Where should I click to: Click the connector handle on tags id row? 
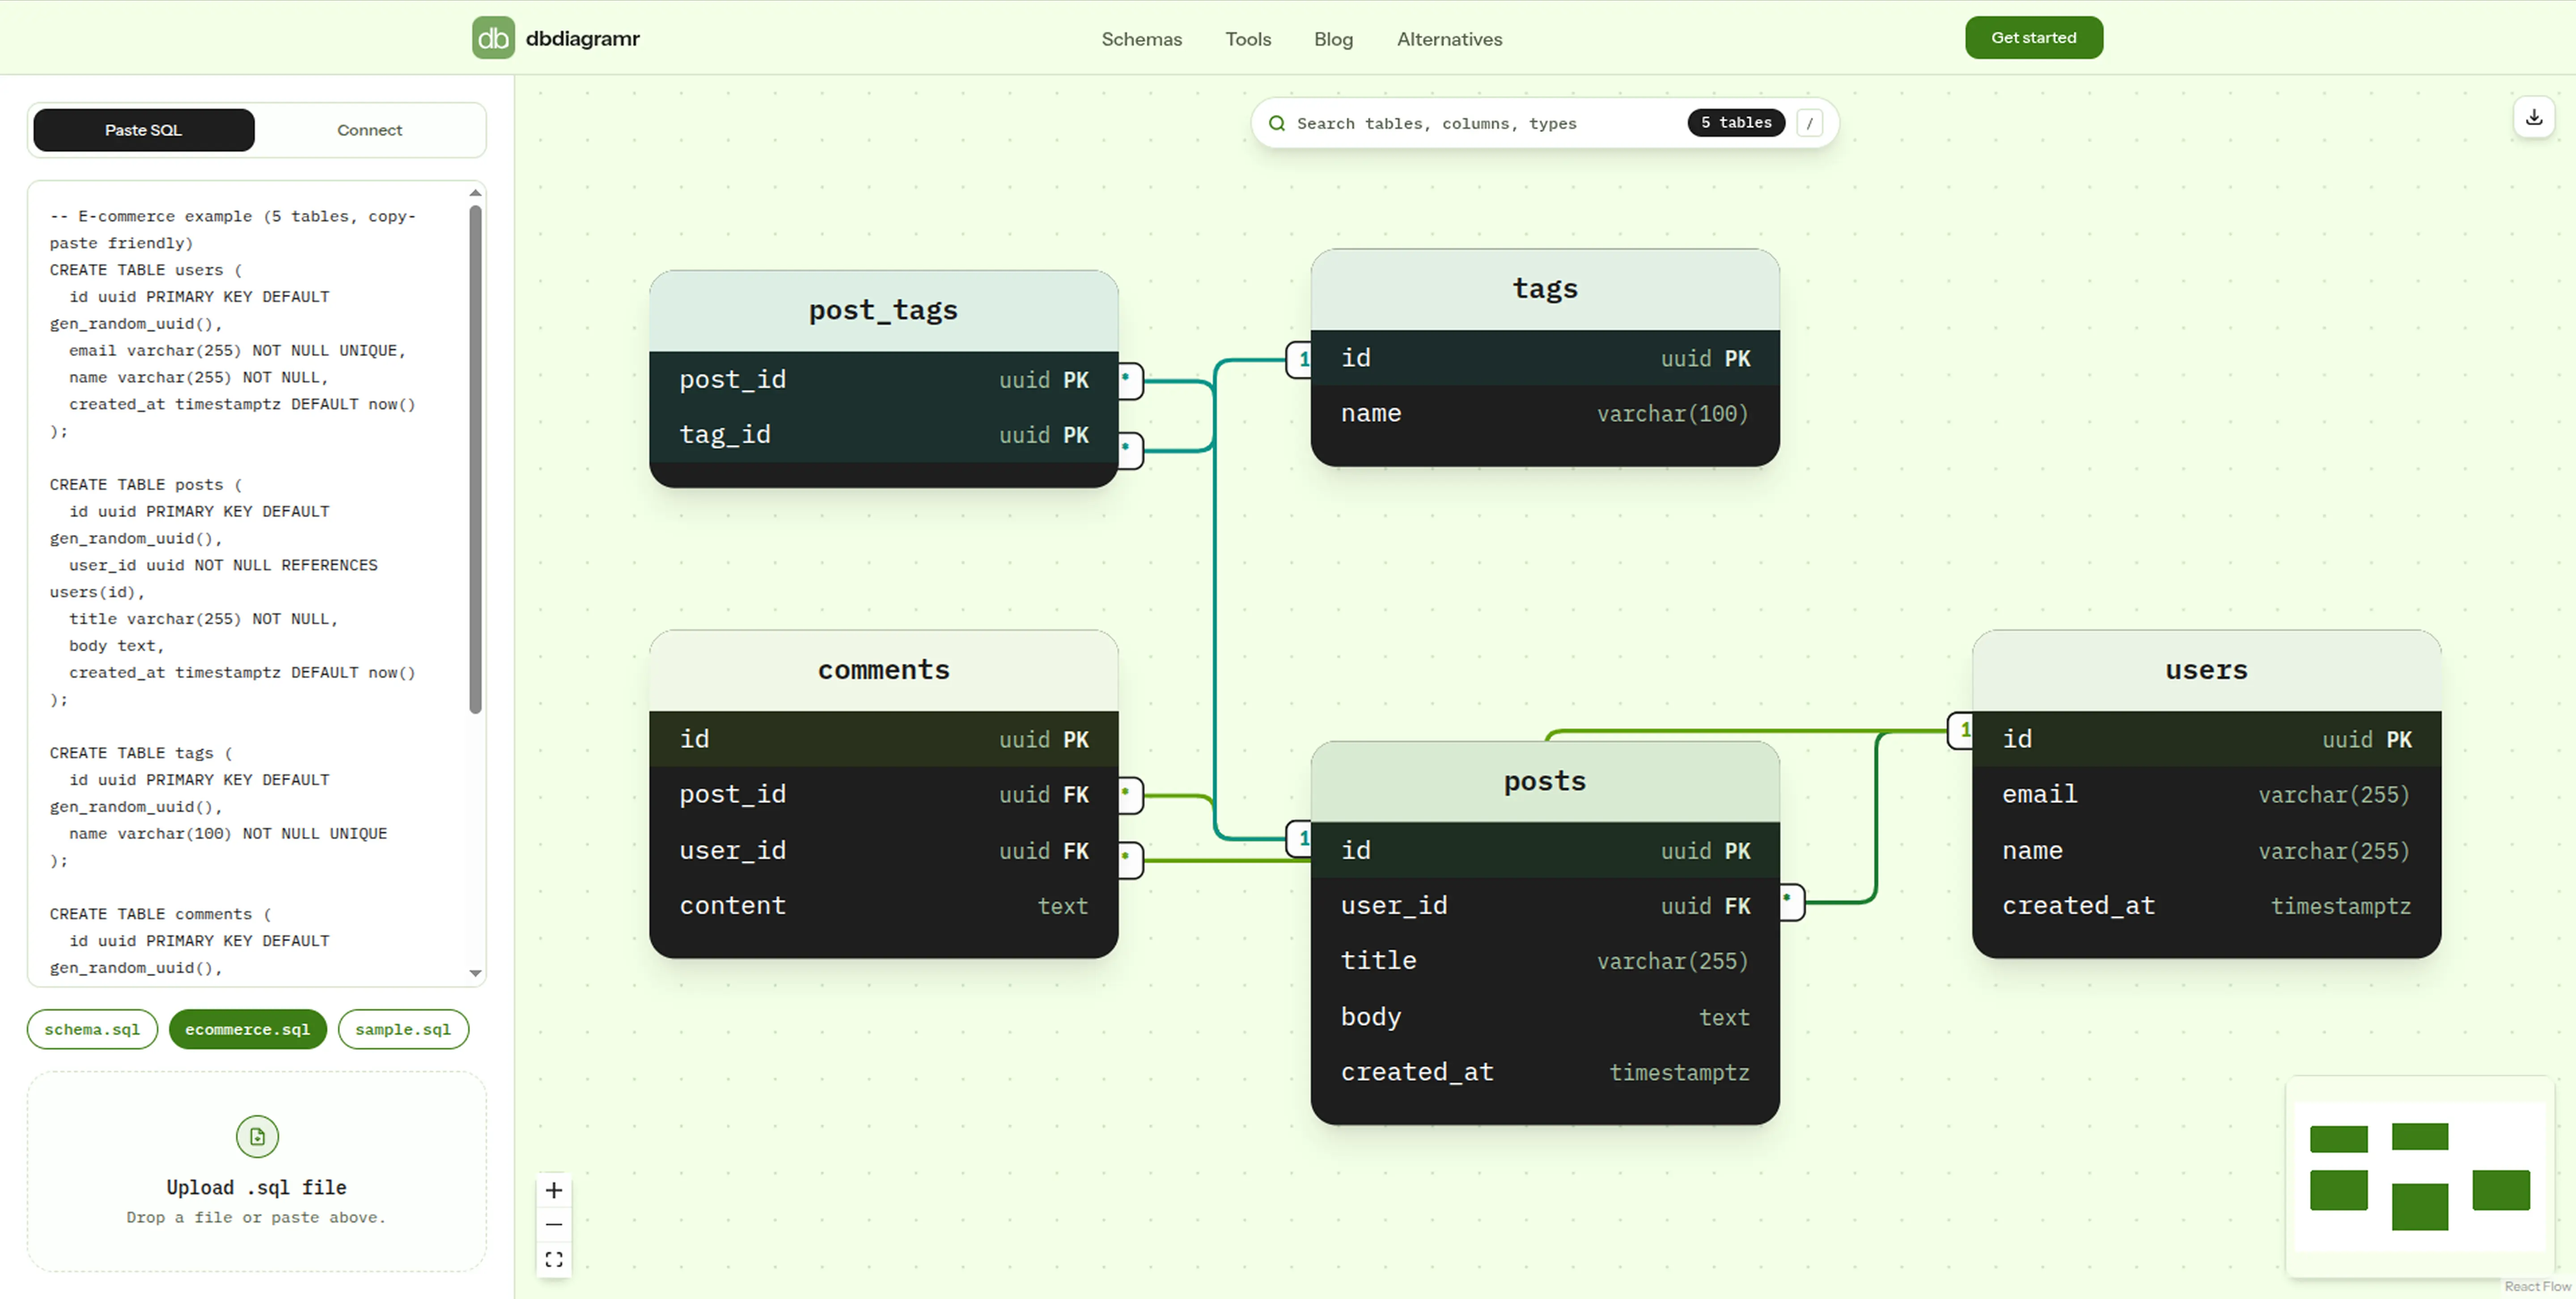(x=1299, y=359)
